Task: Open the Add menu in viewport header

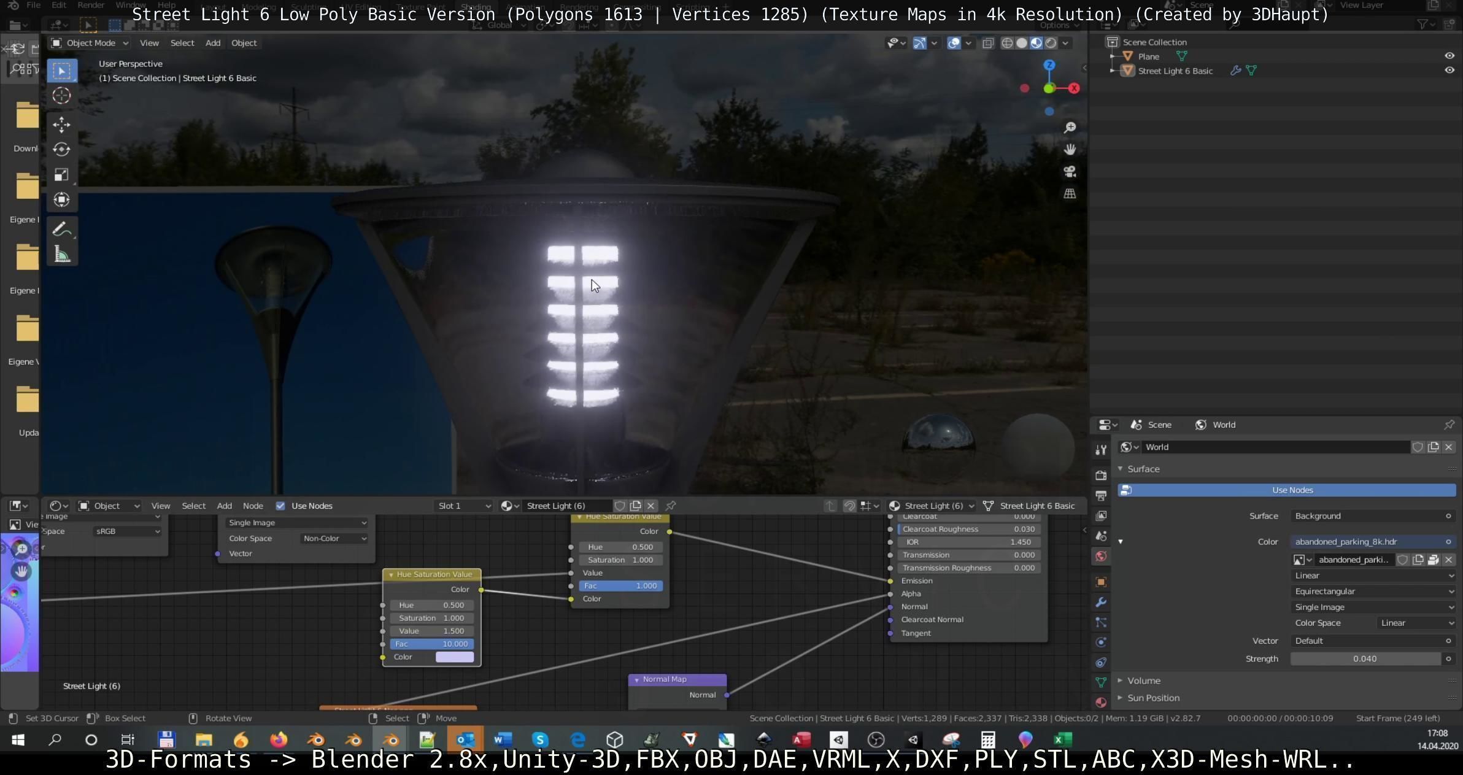Action: 212,43
